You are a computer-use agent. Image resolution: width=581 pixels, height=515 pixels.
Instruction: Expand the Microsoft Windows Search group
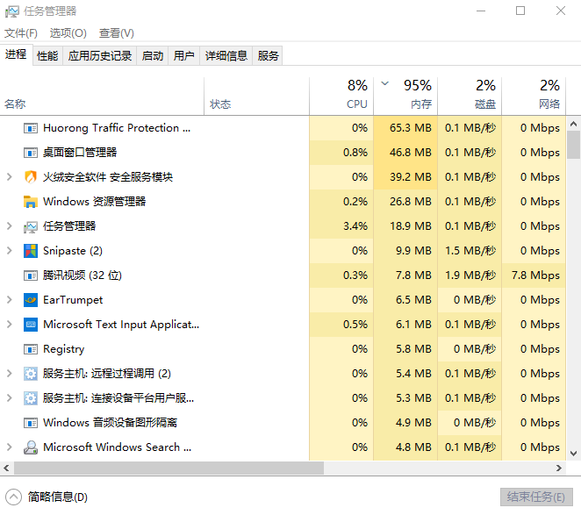pyautogui.click(x=10, y=447)
